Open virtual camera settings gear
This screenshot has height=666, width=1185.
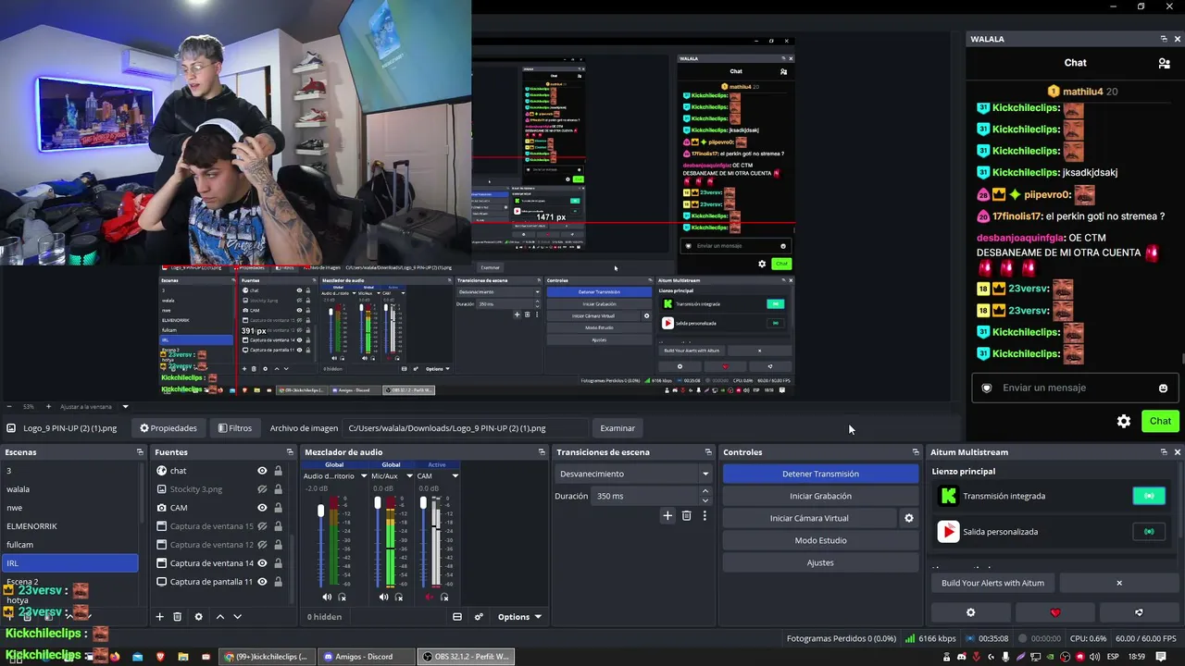908,518
